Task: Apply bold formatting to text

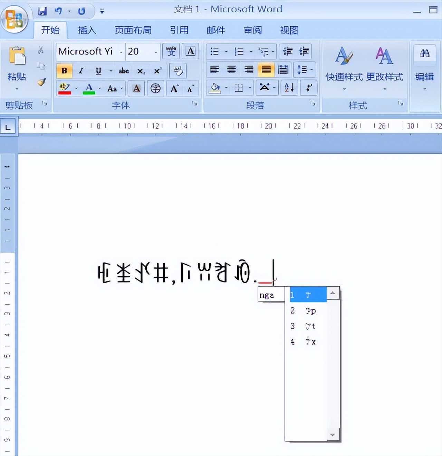Action: (64, 71)
